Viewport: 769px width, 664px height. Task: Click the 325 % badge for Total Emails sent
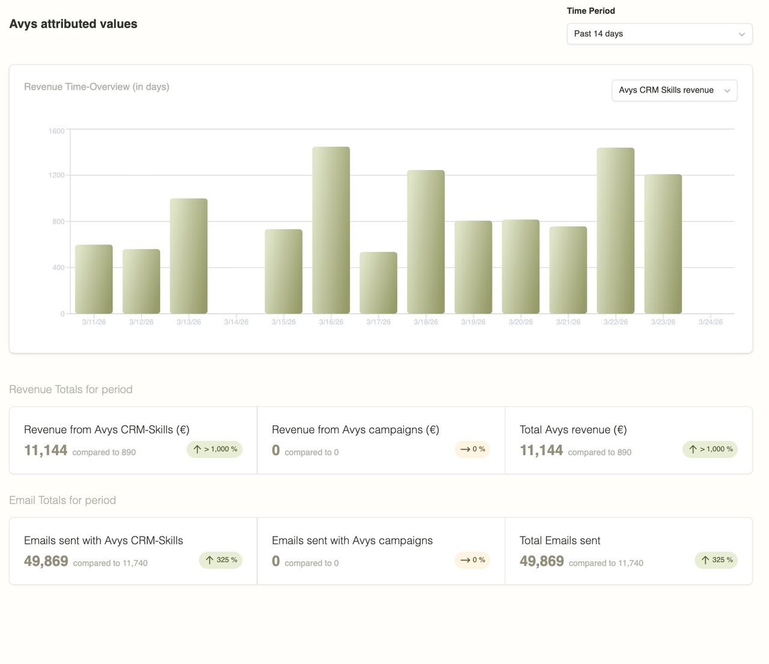tap(716, 560)
